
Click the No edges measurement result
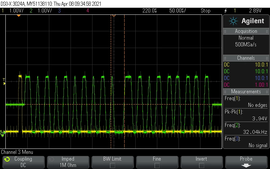[x=258, y=105]
